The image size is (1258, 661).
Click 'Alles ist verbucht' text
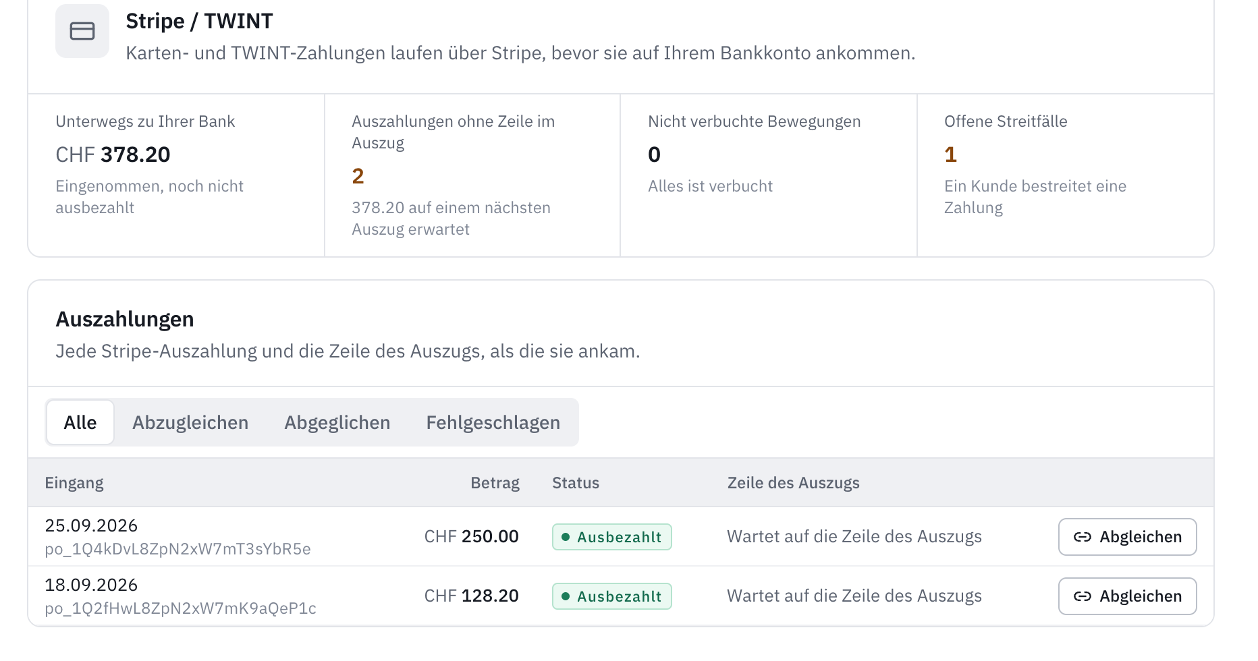[711, 186]
